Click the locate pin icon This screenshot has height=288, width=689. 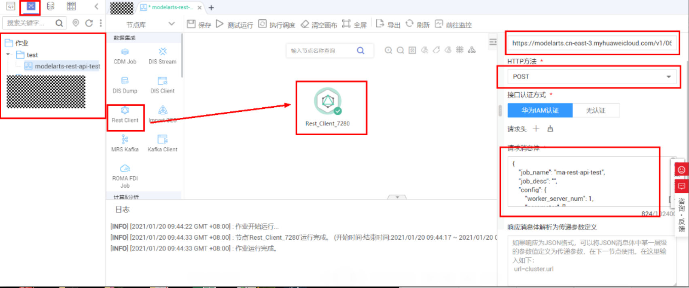point(76,23)
